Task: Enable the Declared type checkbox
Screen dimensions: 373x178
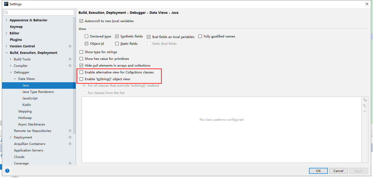Action: click(87, 36)
